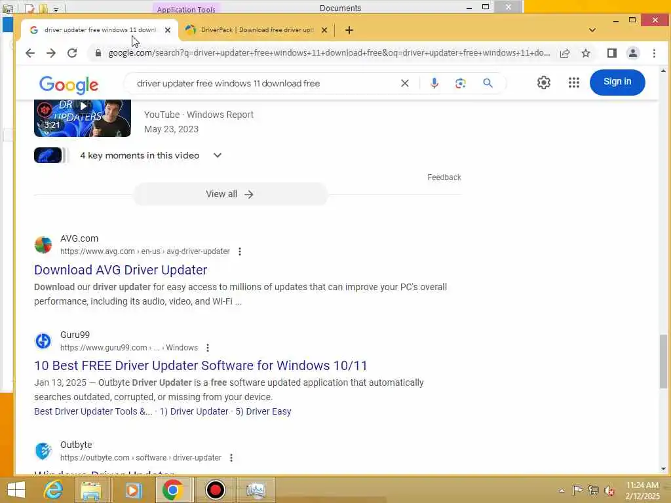This screenshot has width=671, height=503.
Task: Open Application Tools ribbon tab in Documents window
Action: point(185,9)
